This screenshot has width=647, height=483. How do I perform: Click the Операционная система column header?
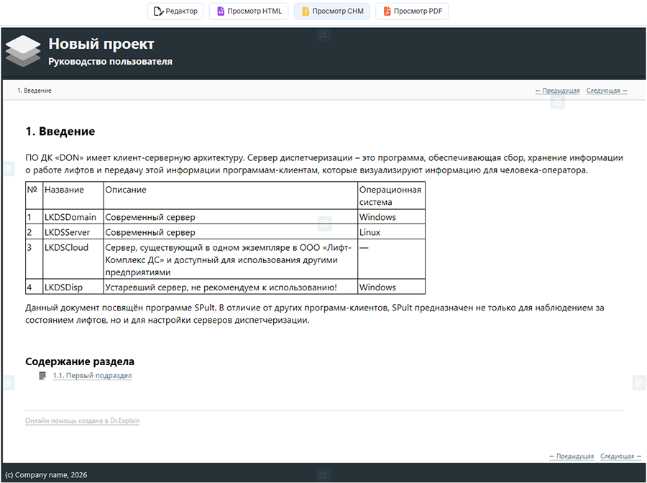coord(391,195)
